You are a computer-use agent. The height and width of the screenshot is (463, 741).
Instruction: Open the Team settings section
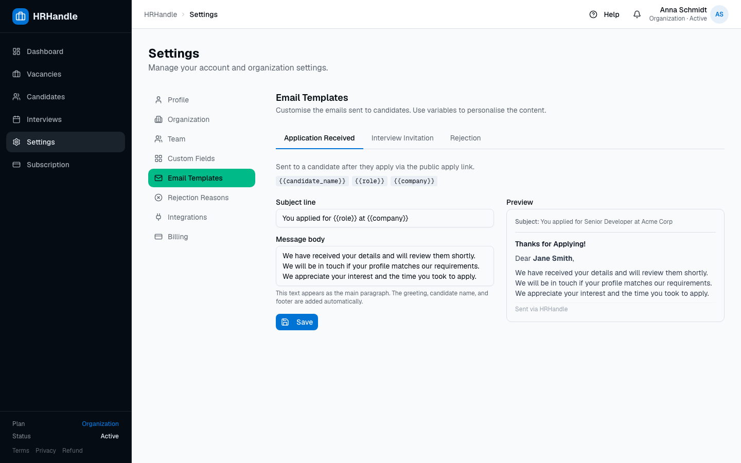click(202, 139)
